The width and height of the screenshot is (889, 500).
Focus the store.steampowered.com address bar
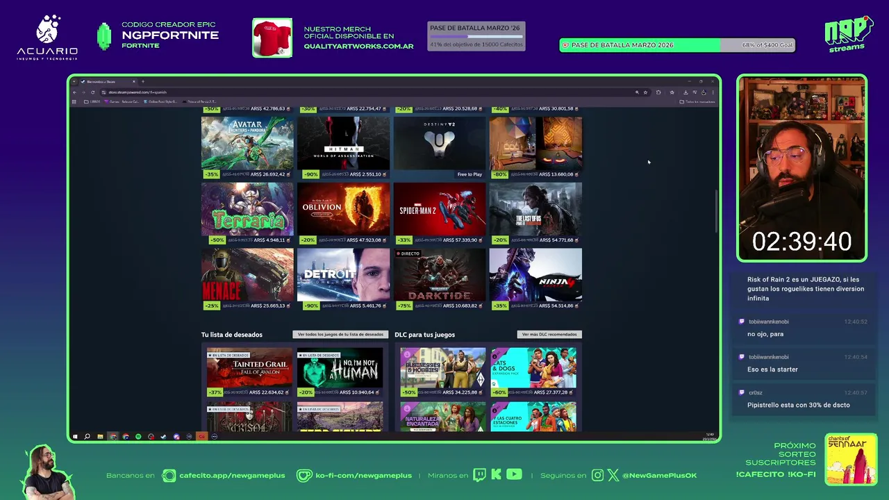coord(368,92)
